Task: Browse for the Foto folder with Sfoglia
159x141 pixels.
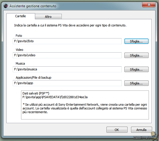Action: [x=136, y=41]
